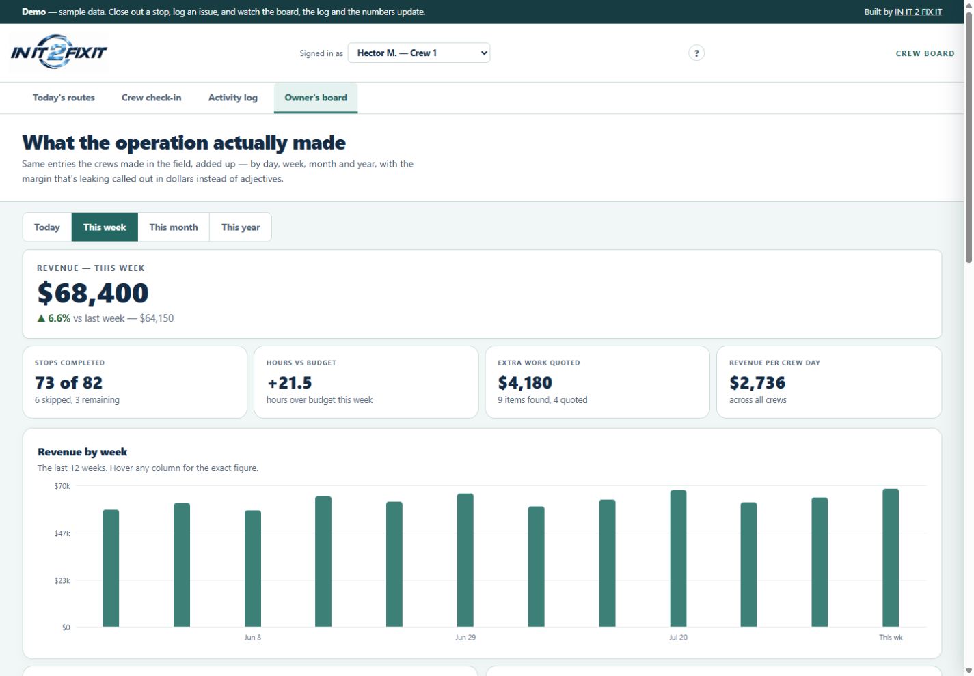Switch the period to This month
This screenshot has height=676, width=974.
(174, 227)
